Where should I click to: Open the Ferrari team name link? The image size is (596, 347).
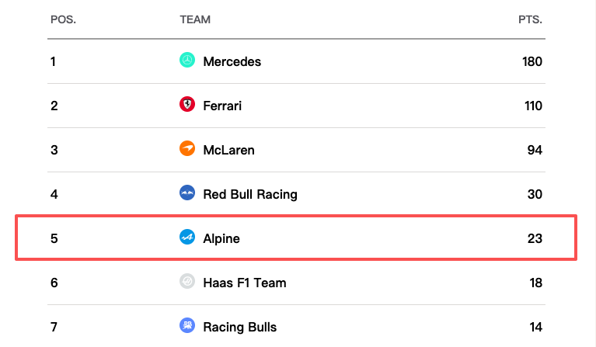222,106
